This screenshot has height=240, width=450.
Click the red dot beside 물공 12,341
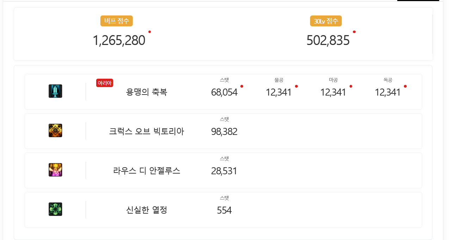[x=296, y=86]
